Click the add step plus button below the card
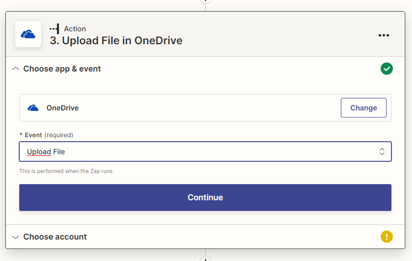Viewport: 412px width, 261px height. tap(205, 258)
